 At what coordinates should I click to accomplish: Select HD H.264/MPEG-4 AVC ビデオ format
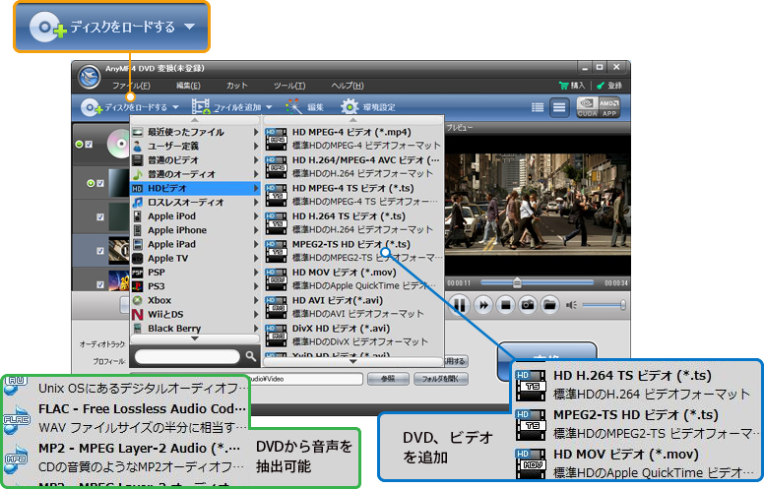point(353,166)
